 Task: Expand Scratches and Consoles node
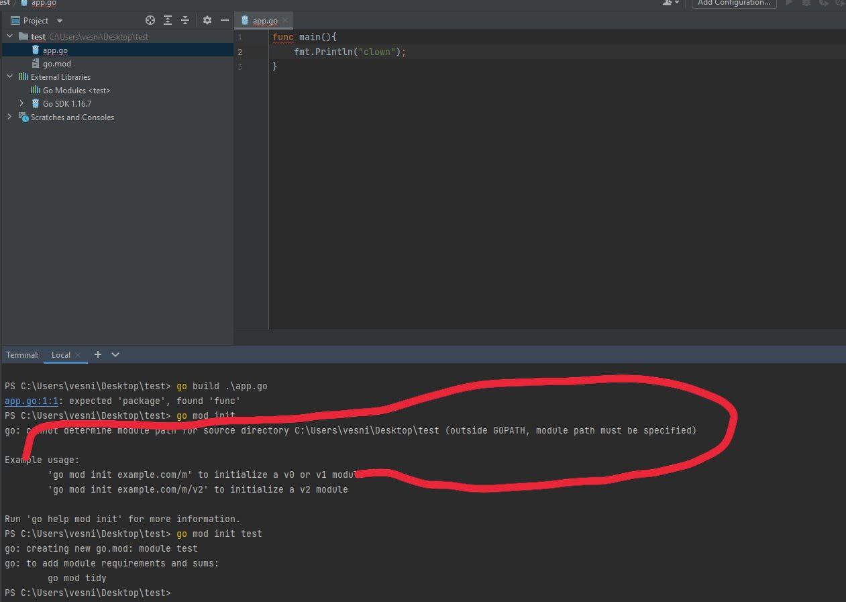(x=10, y=117)
